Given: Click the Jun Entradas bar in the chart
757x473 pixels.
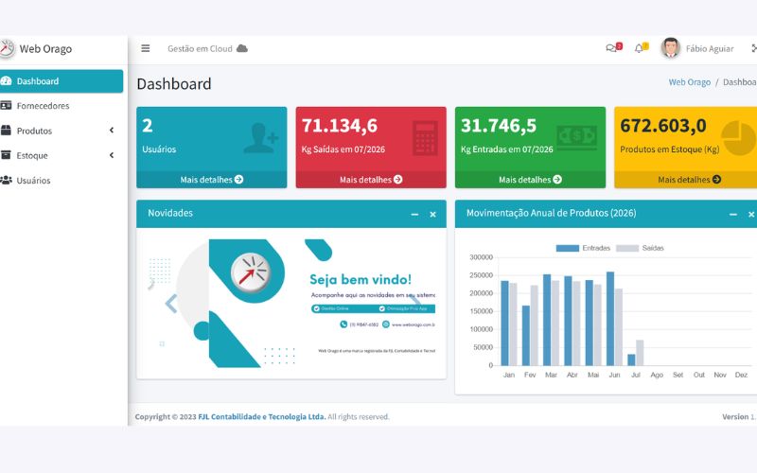Looking at the screenshot, I should tap(610, 319).
